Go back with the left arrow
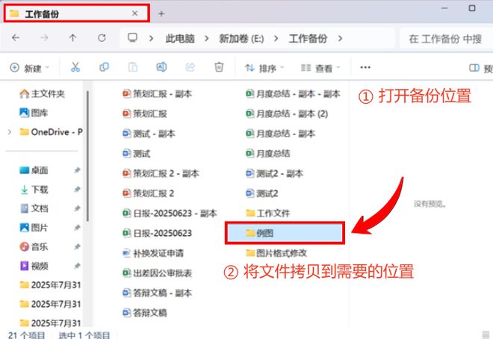 click(16, 38)
